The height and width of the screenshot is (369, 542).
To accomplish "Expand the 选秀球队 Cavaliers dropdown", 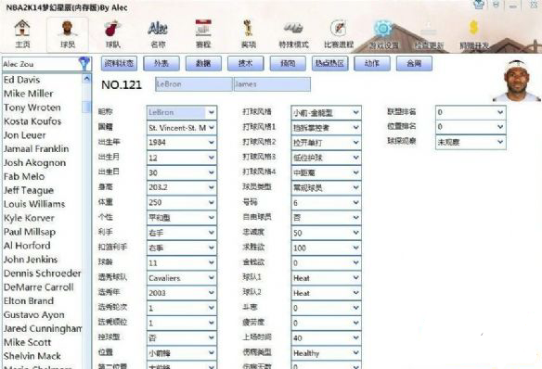I will click(x=182, y=277).
